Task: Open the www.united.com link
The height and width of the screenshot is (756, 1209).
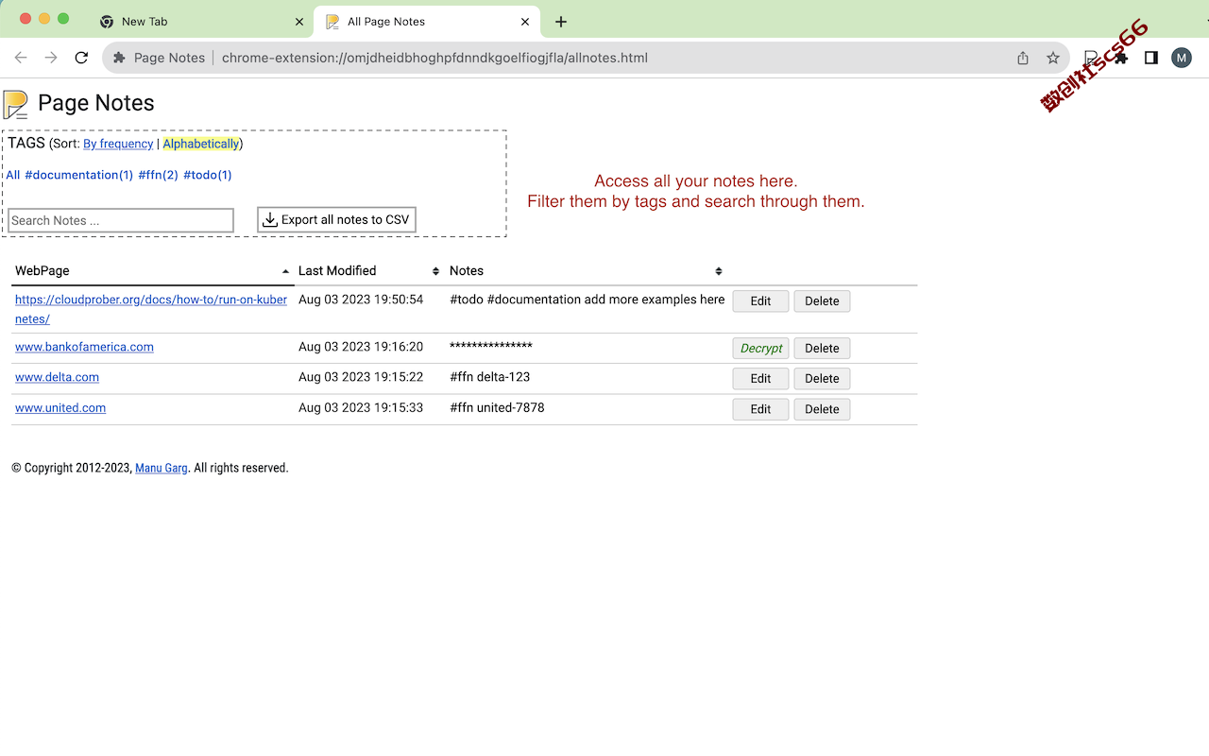Action: pos(60,408)
